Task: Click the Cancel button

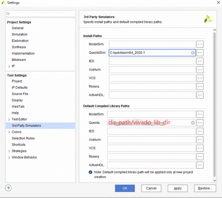Action: pos(151,188)
